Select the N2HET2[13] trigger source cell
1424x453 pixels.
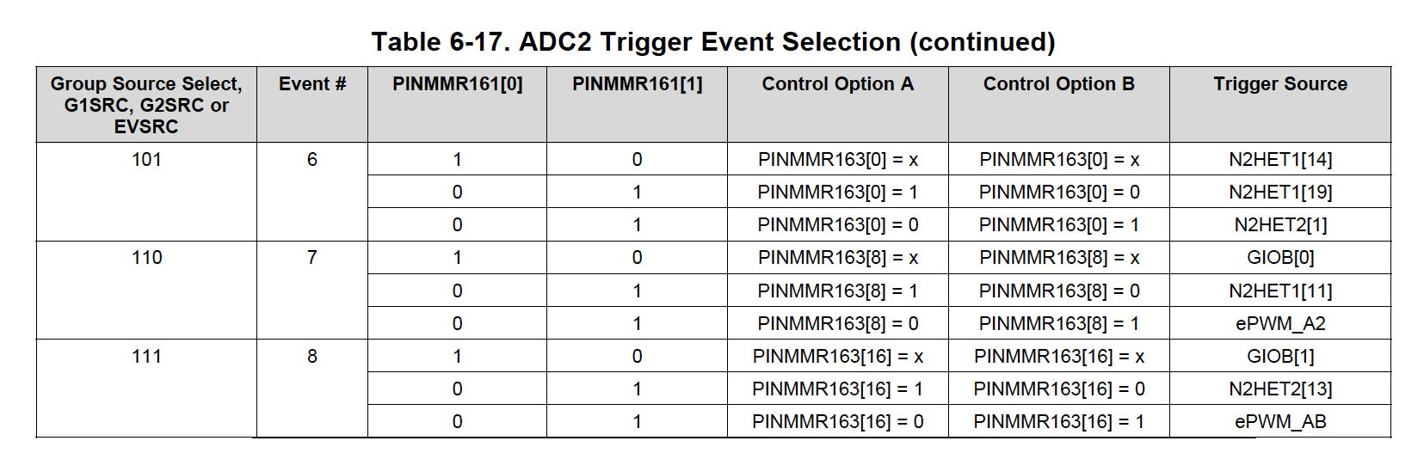pos(1280,389)
